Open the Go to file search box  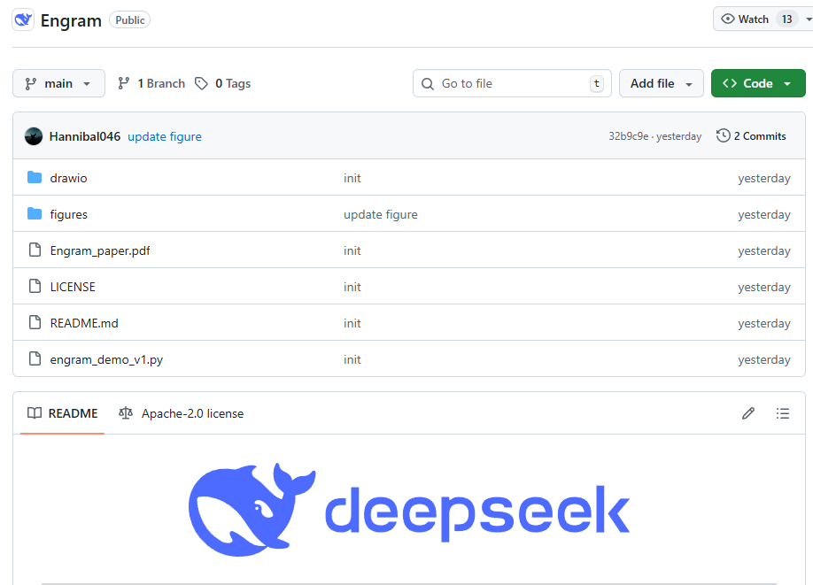[512, 82]
